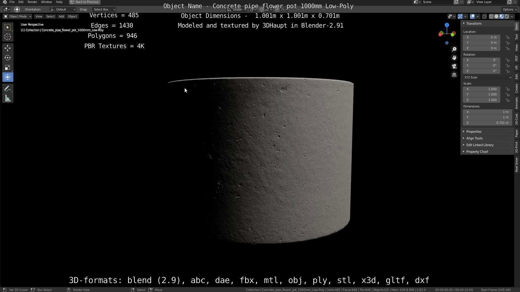
Task: Click the active tool icon in header
Action: pyautogui.click(x=17, y=9)
